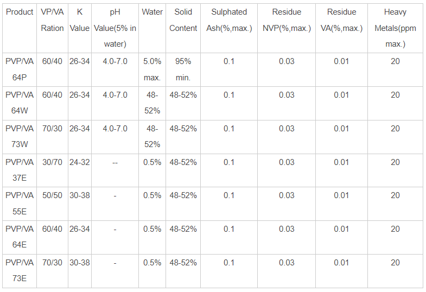Select the Solid Content header cell

183,20
